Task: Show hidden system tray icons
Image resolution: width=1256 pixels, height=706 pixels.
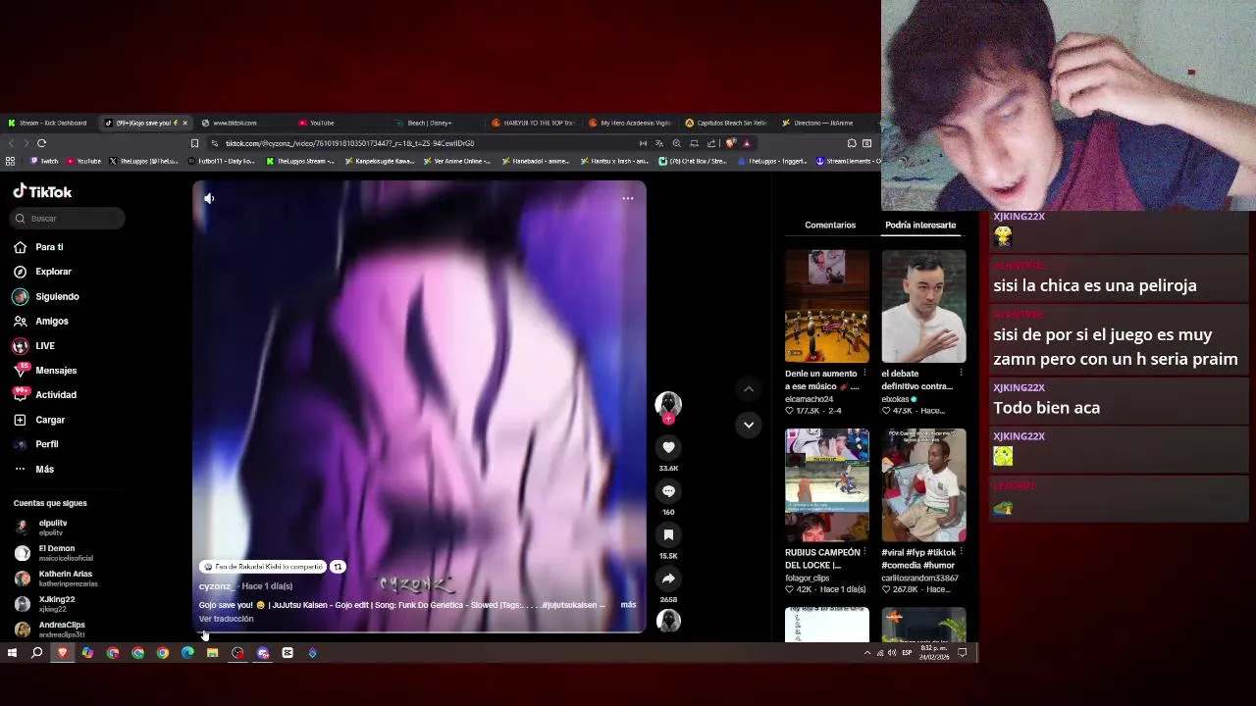Action: (x=866, y=652)
